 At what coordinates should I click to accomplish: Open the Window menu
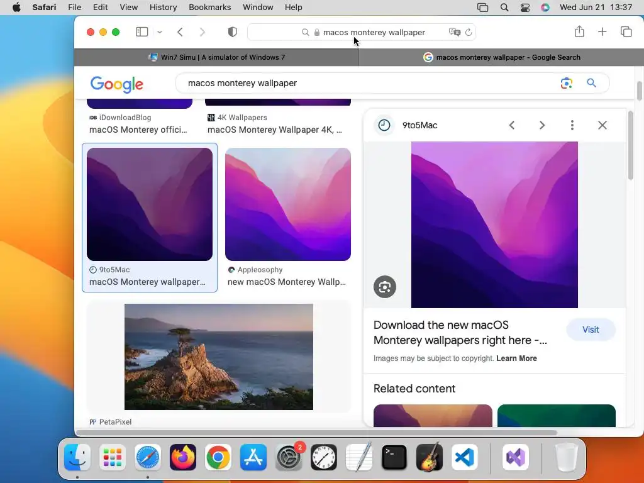click(x=258, y=8)
